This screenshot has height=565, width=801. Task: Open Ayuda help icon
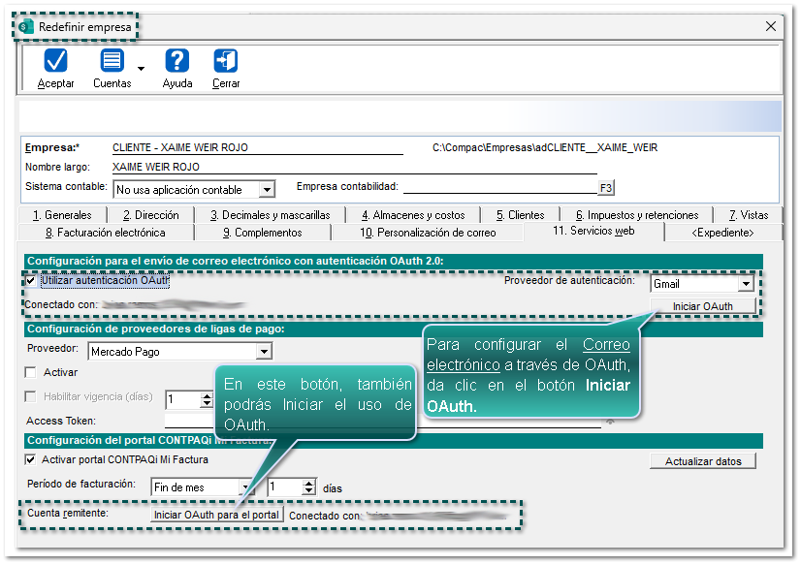(x=176, y=61)
